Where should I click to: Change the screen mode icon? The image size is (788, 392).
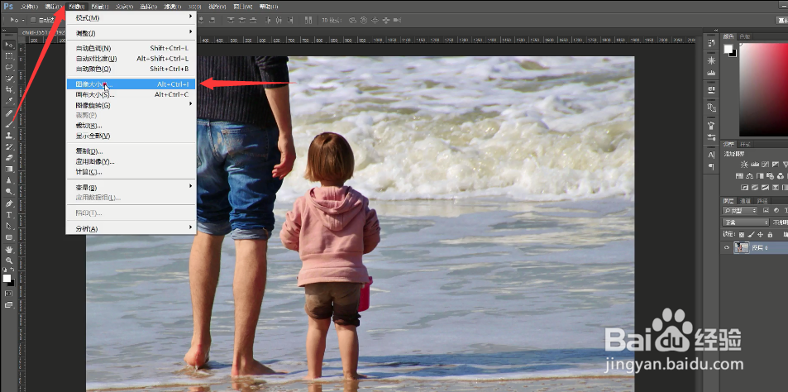click(9, 304)
